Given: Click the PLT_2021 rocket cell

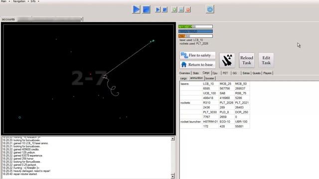Looking at the screenshot, I should pyautogui.click(x=242, y=103).
